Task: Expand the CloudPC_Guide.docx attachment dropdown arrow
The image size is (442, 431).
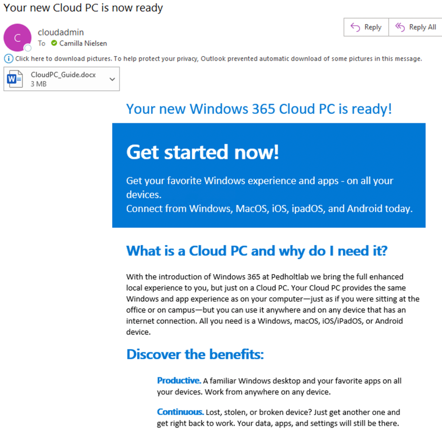Action: (x=112, y=79)
